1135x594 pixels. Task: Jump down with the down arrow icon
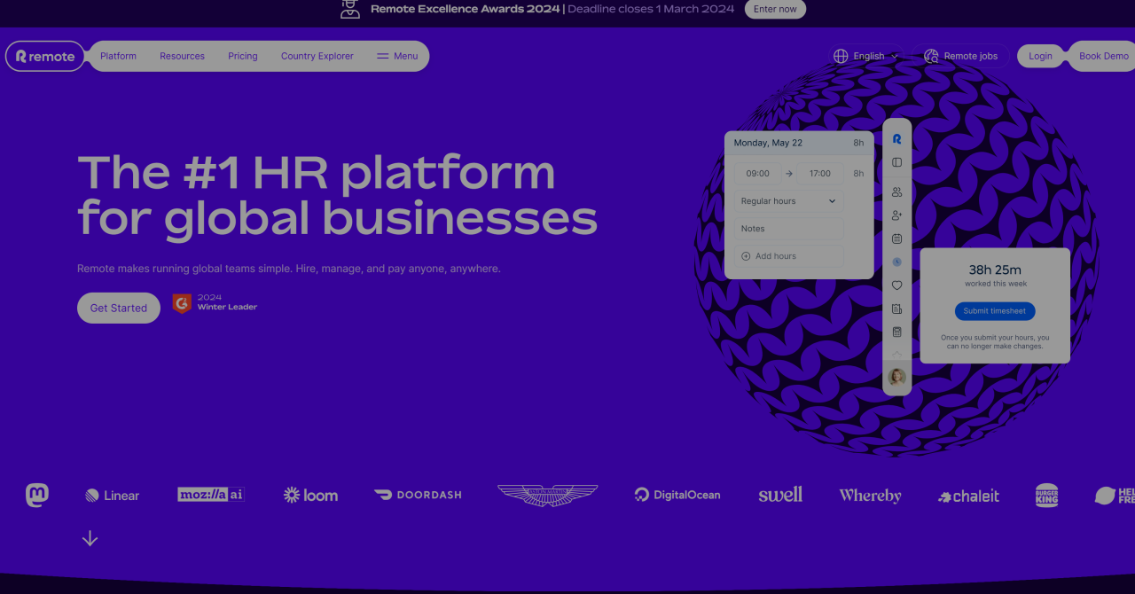click(90, 538)
